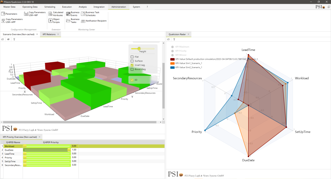Screen dimensions: 331x179
Task: Click the pin icon in KPI Relations toolbar
Action: point(14,39)
